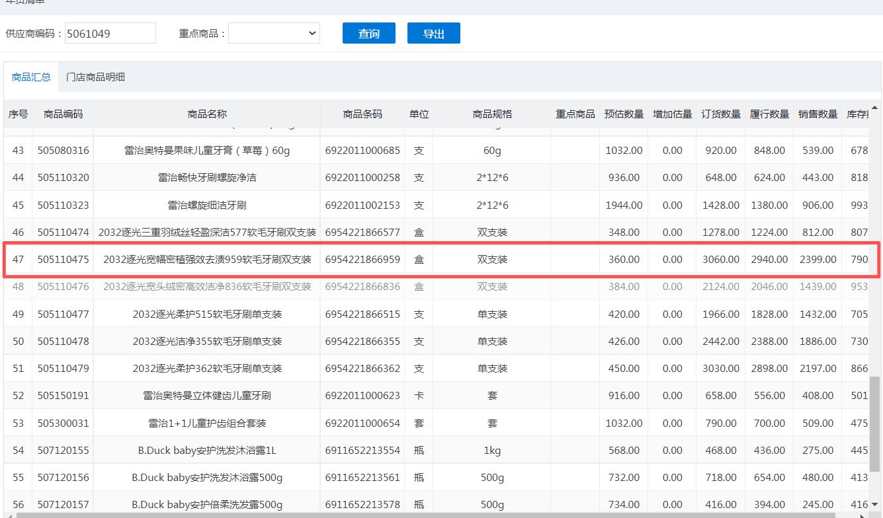Screen dimensions: 883x518
Task: Click the table's scroll up arrow
Action: [x=875, y=108]
